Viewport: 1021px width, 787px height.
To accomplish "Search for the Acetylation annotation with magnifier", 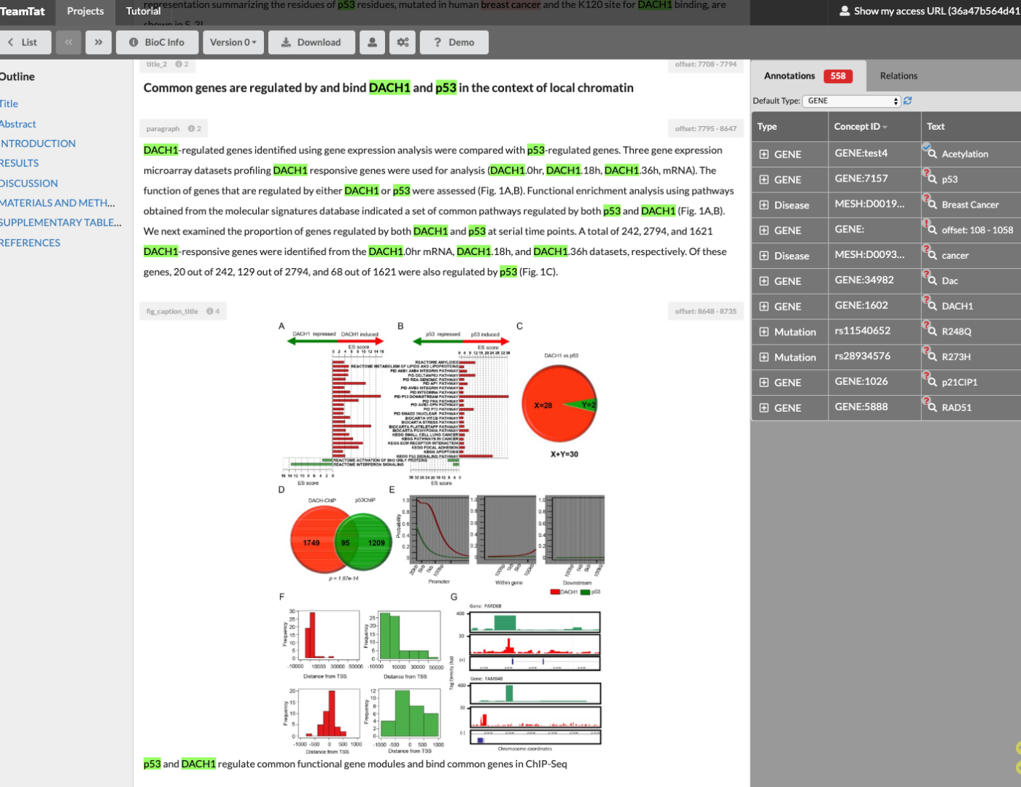I will point(932,154).
